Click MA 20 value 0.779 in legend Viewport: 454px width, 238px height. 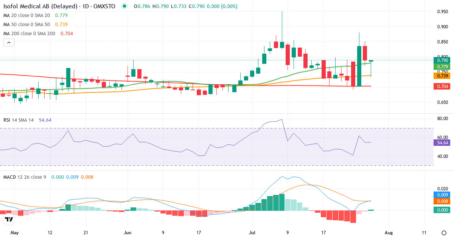[x=62, y=15]
